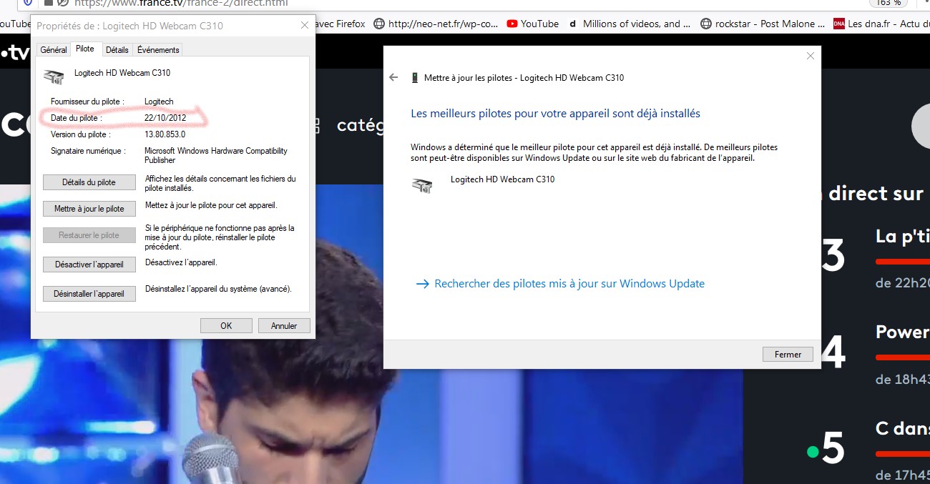Click the device icon in wizard title
Viewport: 930px width, 484px height.
(x=415, y=78)
